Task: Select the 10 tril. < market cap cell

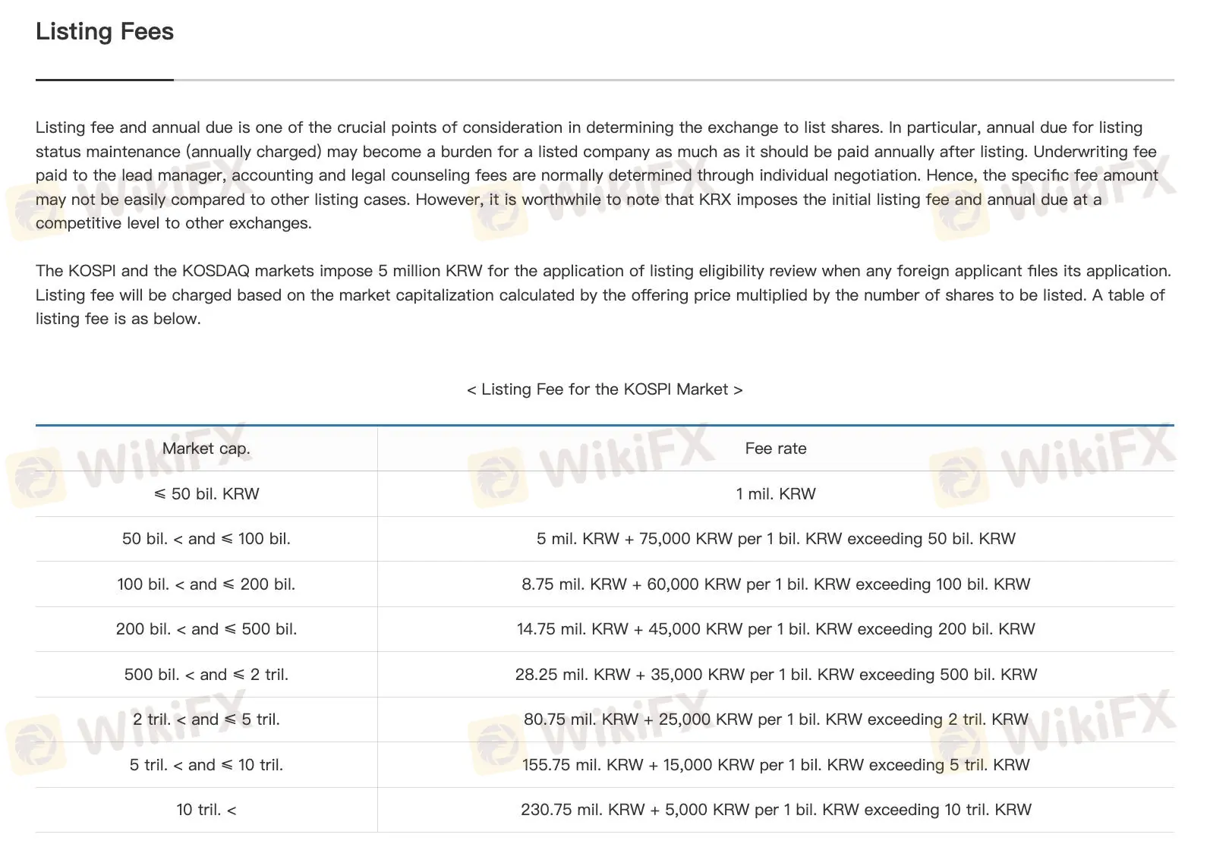Action: (x=206, y=810)
